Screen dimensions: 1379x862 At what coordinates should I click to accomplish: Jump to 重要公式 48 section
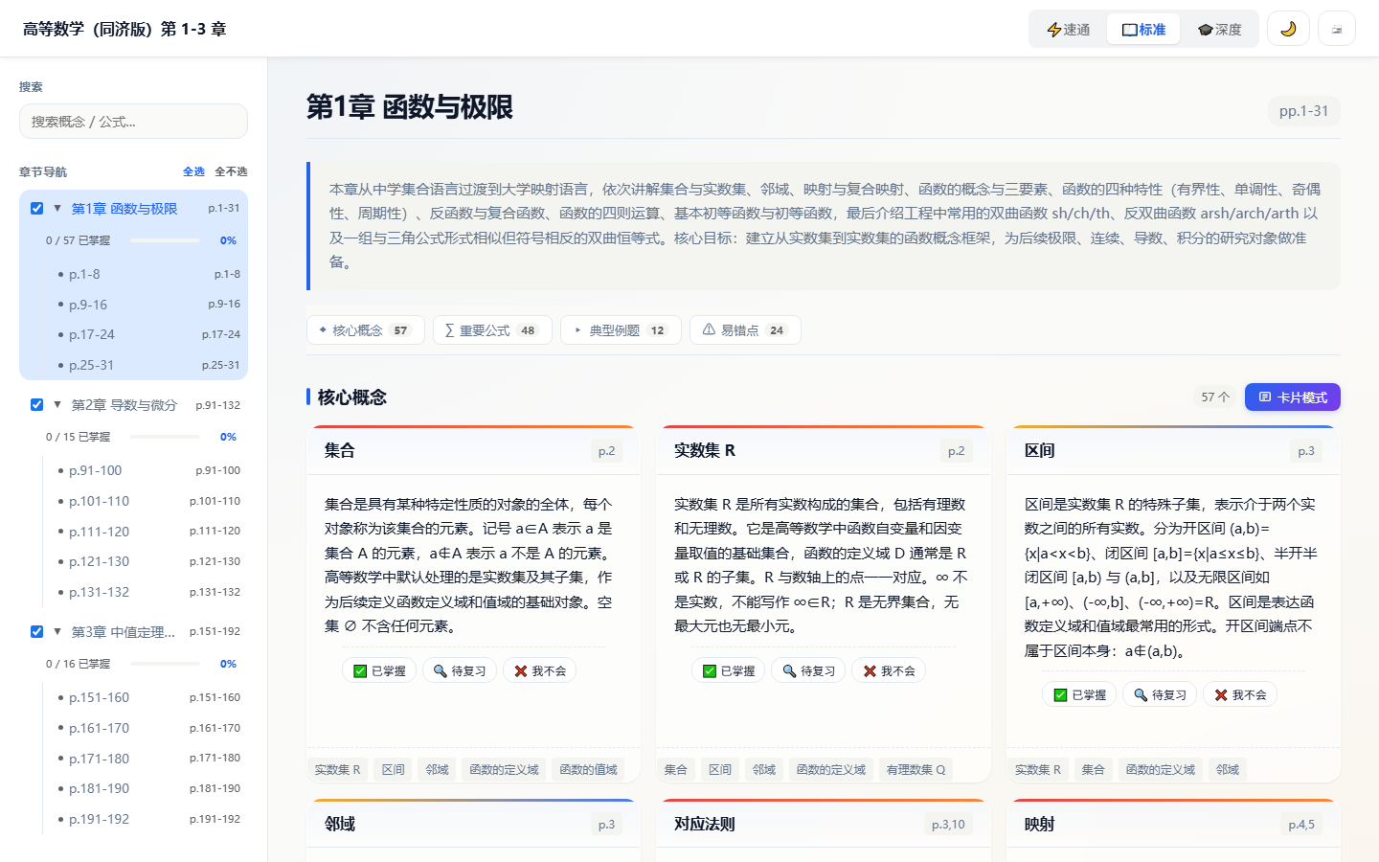(492, 330)
